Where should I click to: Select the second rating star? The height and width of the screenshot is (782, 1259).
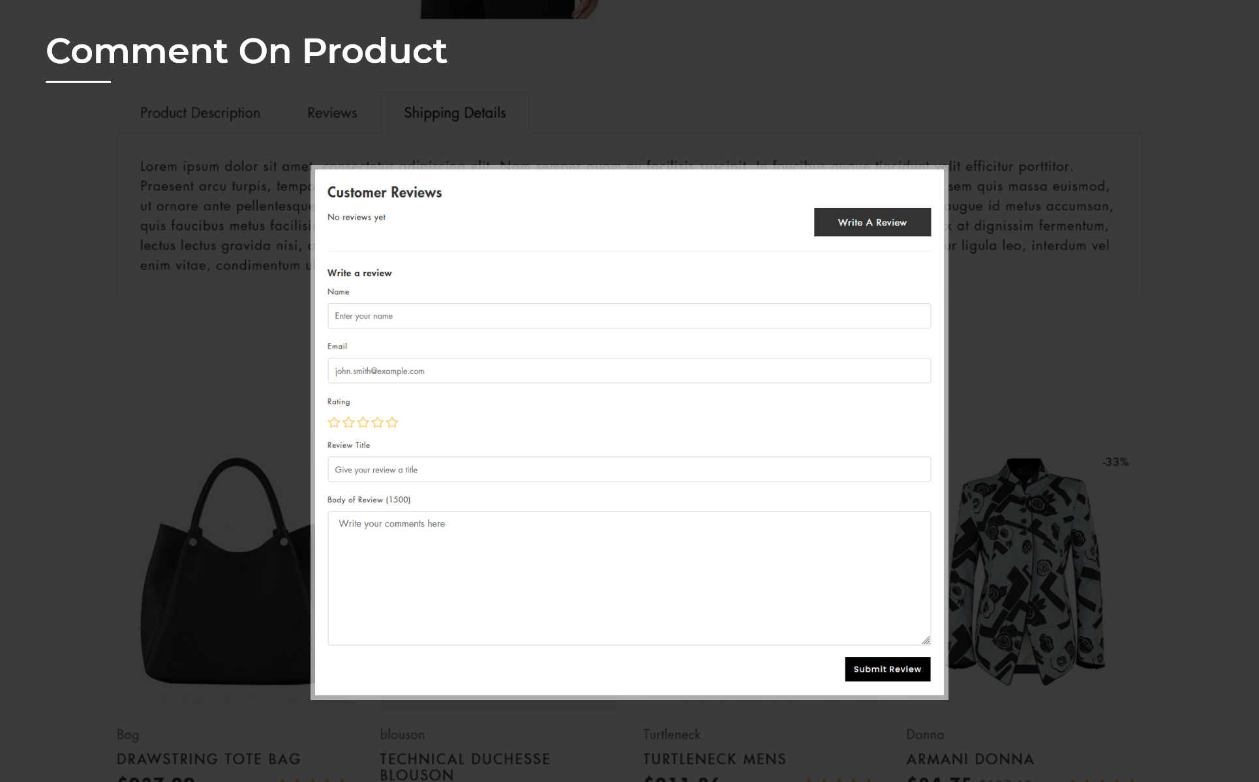coord(348,422)
